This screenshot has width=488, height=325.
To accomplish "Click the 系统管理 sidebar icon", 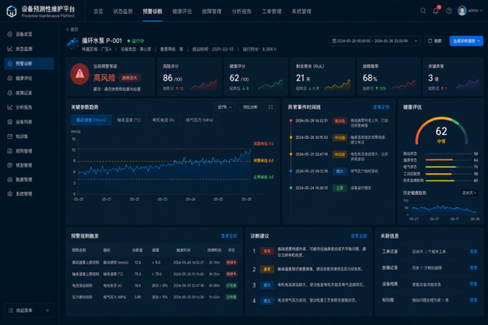I will tap(10, 193).
